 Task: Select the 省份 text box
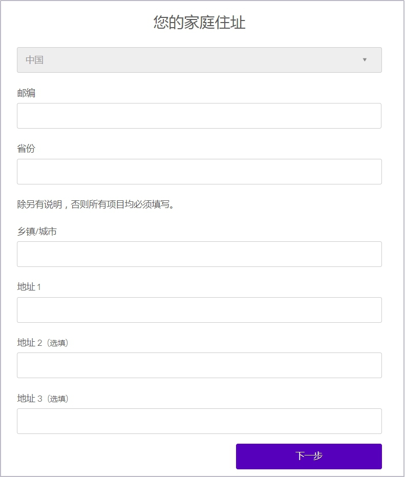[199, 171]
